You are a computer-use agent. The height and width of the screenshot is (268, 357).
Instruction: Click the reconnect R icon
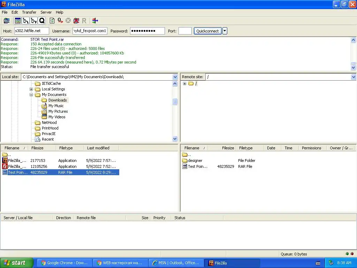pos(84,21)
